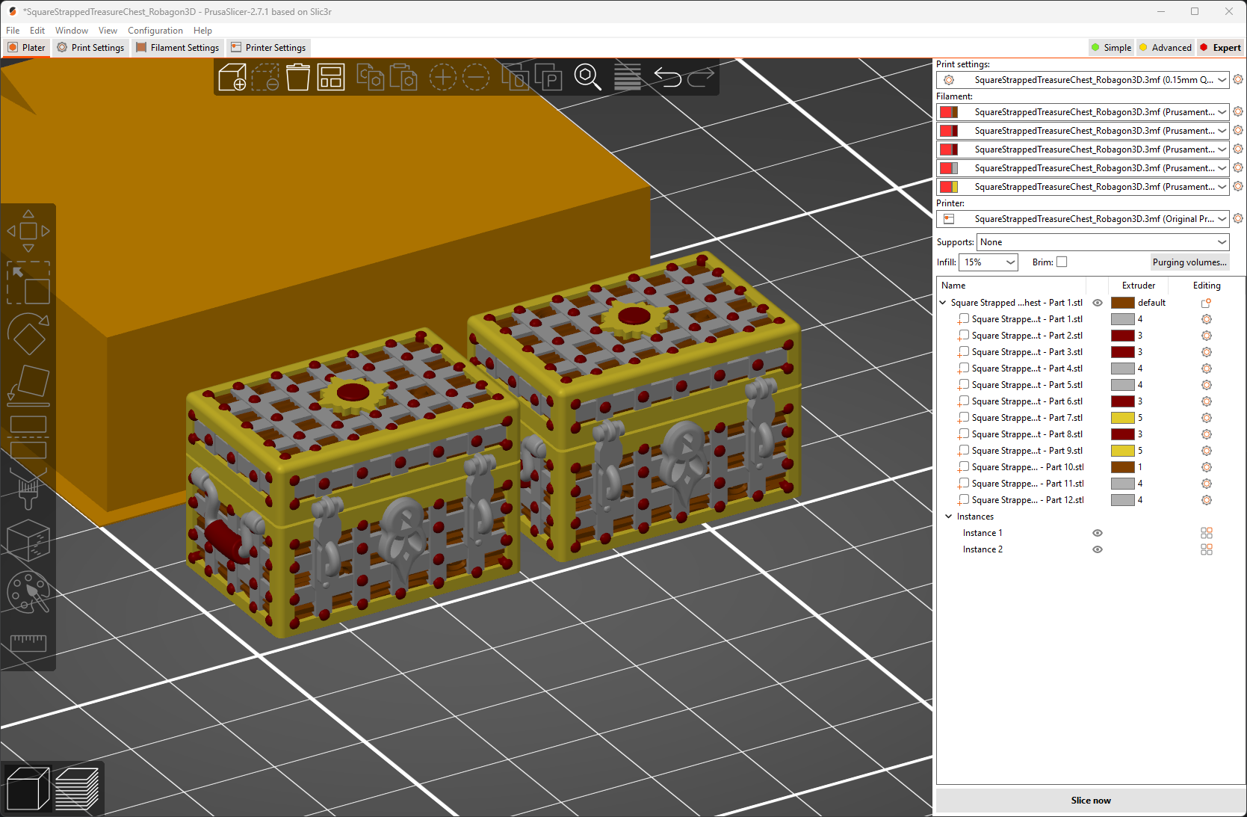Open the Printer preset dropdown
The height and width of the screenshot is (817, 1247).
[1083, 219]
